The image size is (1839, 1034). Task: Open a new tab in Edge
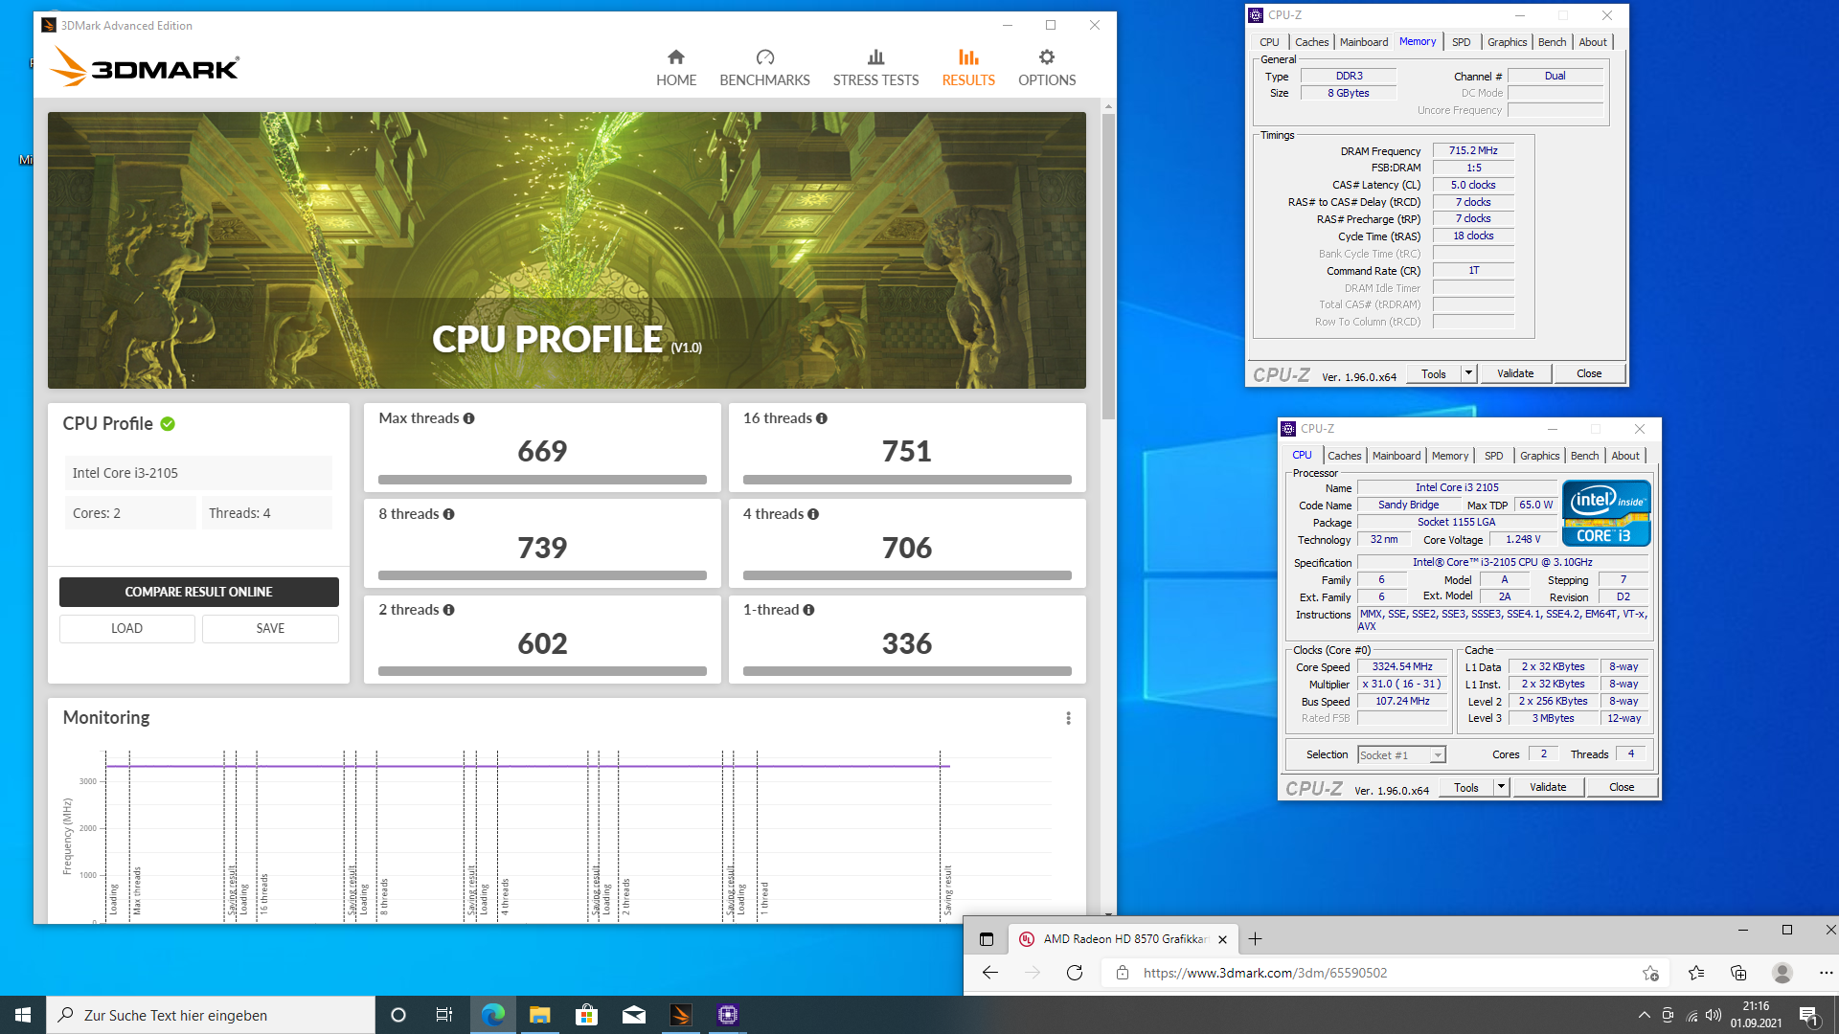(1255, 939)
